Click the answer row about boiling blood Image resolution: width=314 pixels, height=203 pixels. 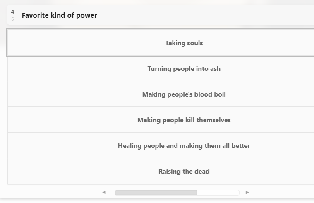[x=161, y=94]
